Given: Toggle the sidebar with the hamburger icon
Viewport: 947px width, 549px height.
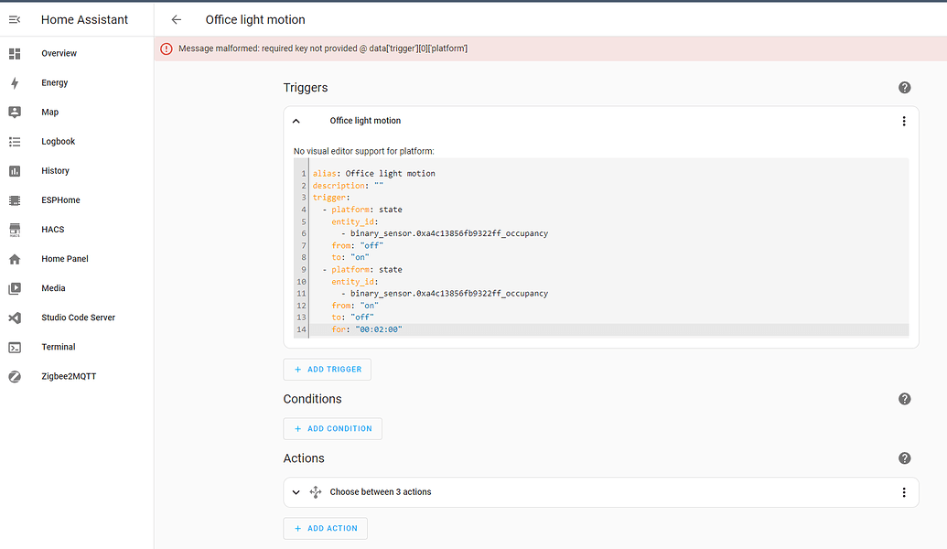Looking at the screenshot, I should 14,19.
